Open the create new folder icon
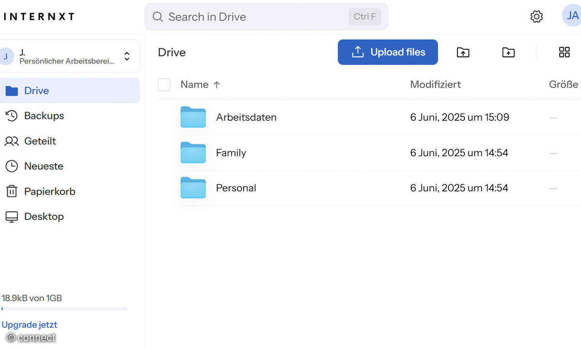Viewport: 581px width, 348px height. 508,52
